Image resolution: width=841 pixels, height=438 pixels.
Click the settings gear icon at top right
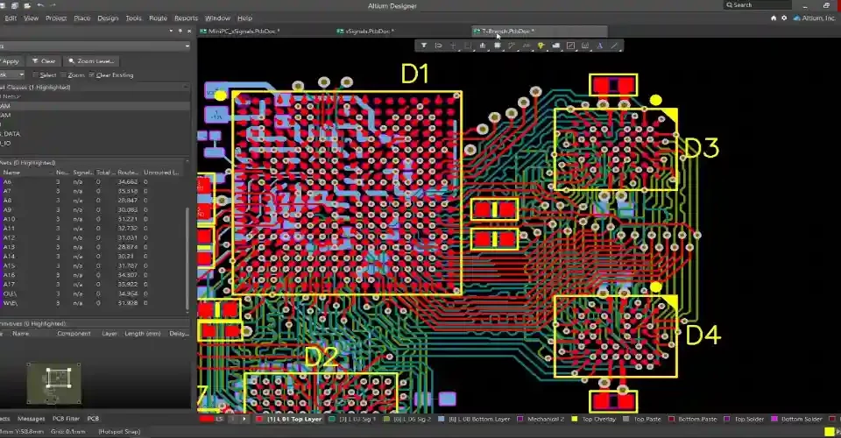(783, 18)
